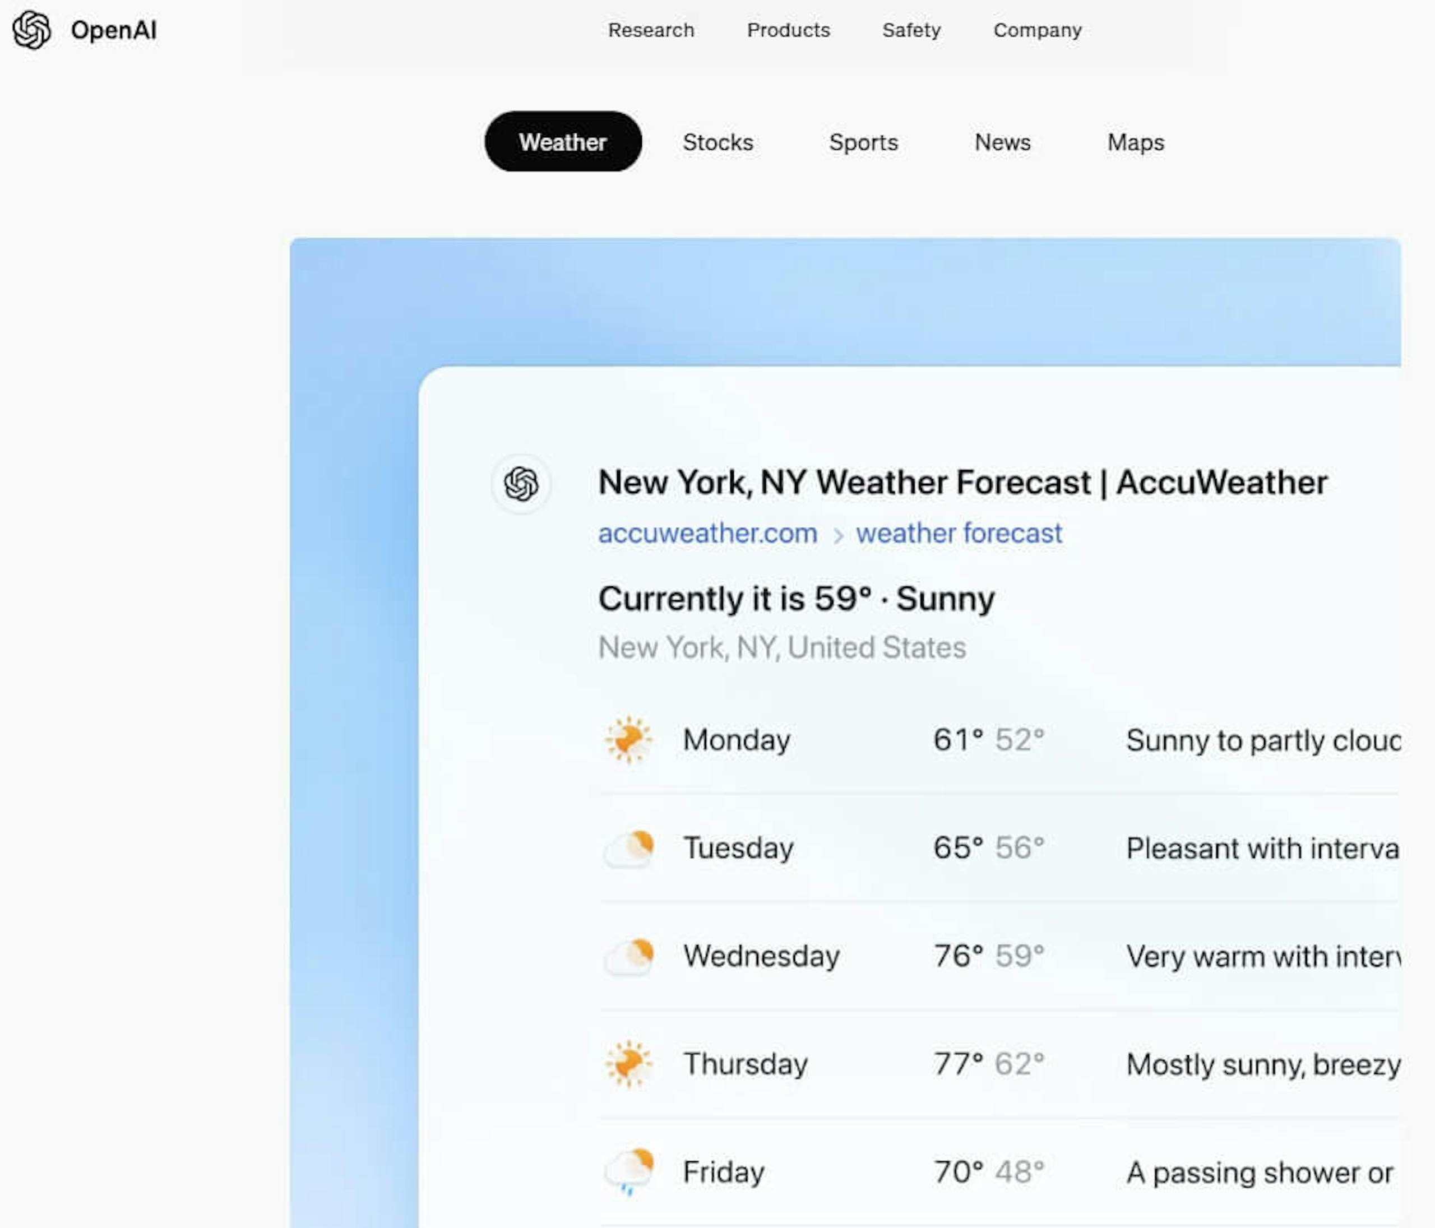
Task: Click 'A passing shower or' description
Action: (x=1259, y=1173)
